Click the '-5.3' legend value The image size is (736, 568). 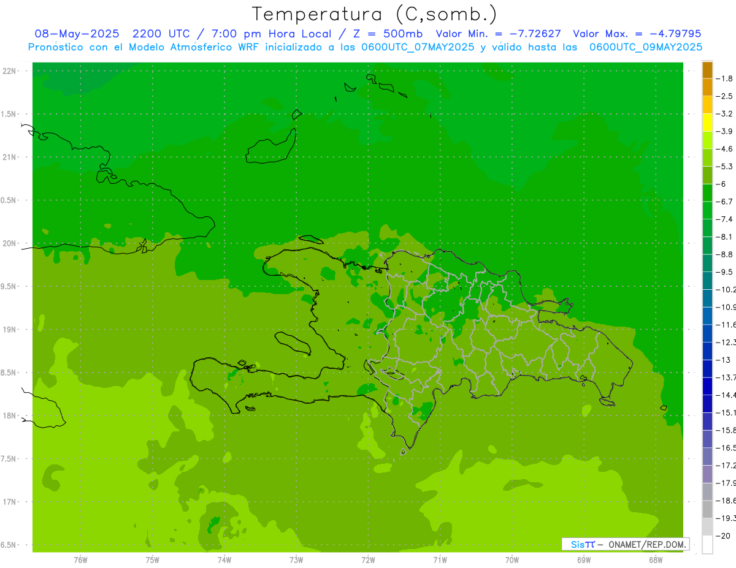coord(726,167)
